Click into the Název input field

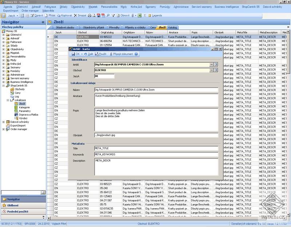156,90
